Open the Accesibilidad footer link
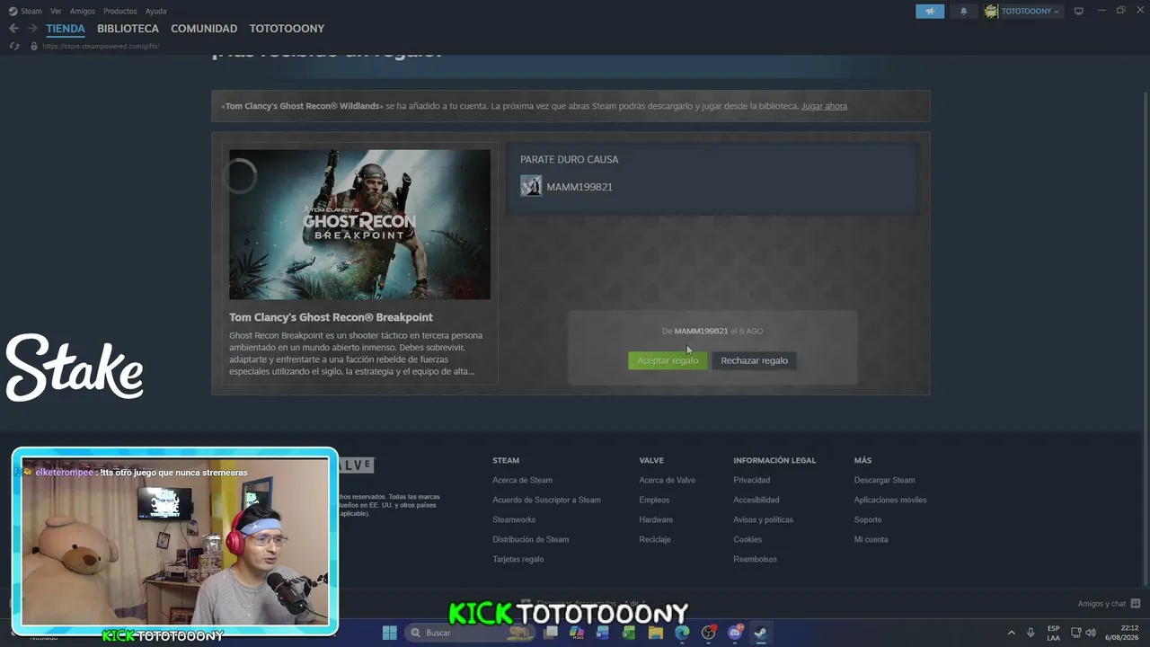1150x647 pixels. (756, 500)
